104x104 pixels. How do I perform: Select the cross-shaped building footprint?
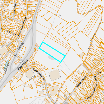tap(31, 86)
